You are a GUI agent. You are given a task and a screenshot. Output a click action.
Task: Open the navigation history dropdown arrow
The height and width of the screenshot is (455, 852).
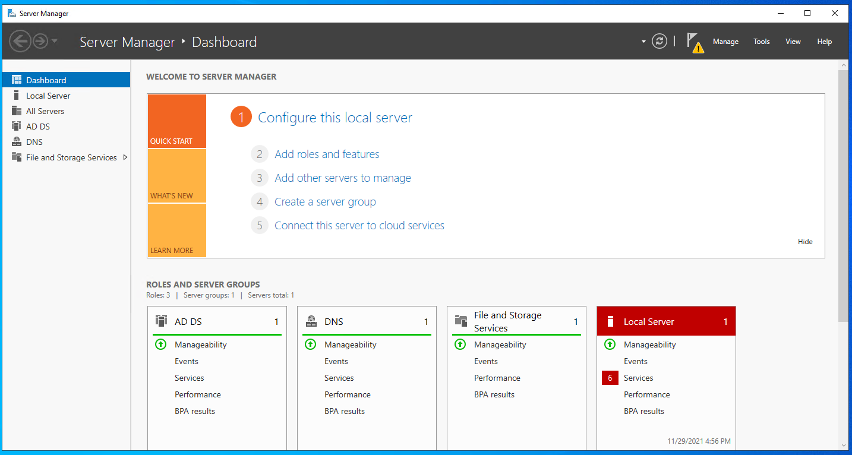pos(55,41)
